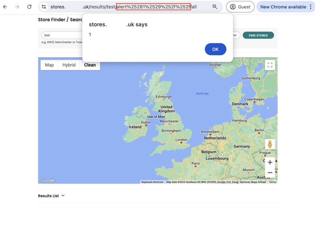Click the Edinburgh label on map
The width and height of the screenshot is (315, 227).
[164, 96]
